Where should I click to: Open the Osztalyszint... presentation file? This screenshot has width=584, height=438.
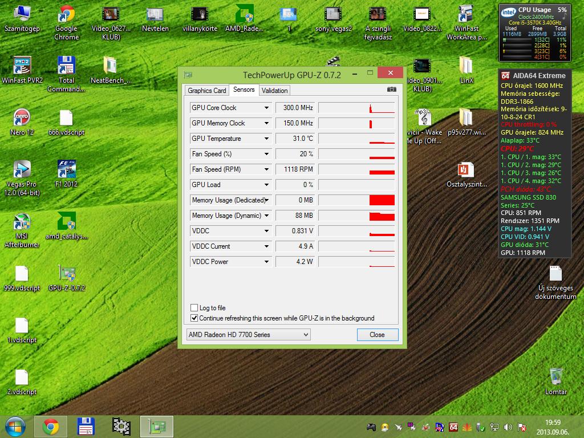point(467,175)
